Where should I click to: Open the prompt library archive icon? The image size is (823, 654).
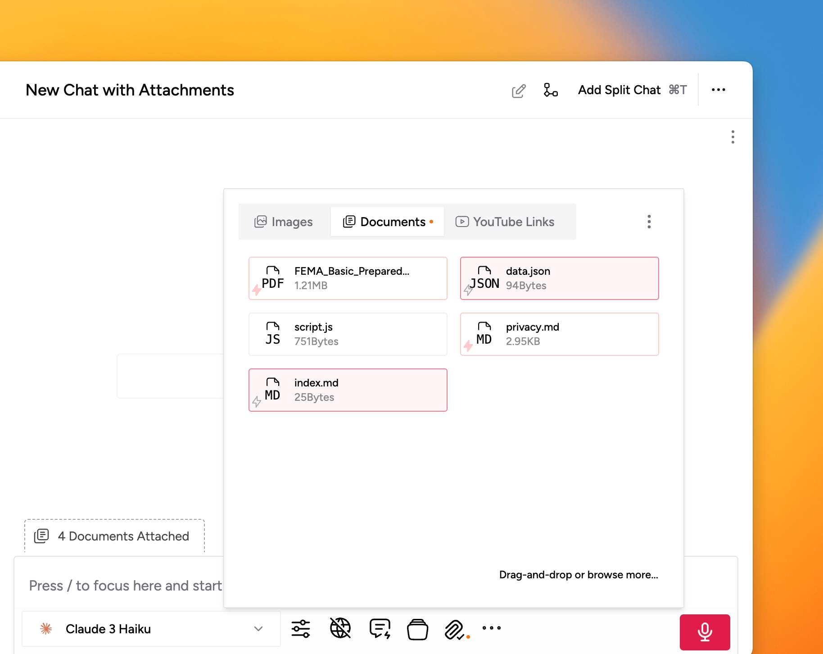(x=418, y=628)
